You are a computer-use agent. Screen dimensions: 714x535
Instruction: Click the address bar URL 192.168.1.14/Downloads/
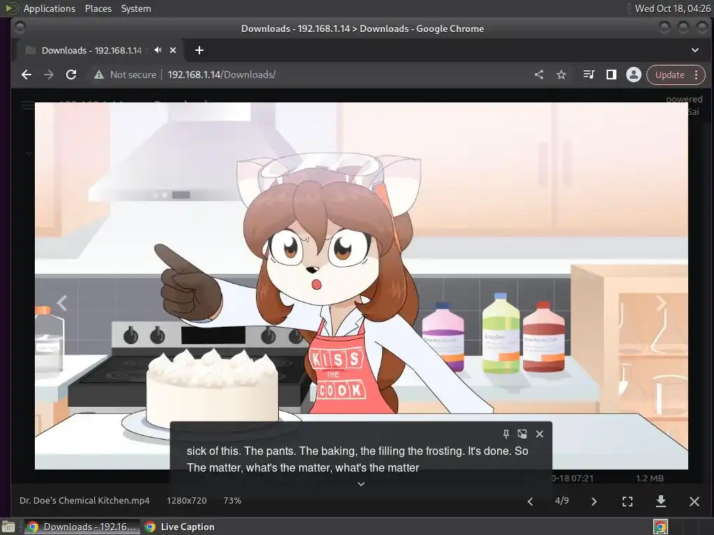tap(221, 75)
